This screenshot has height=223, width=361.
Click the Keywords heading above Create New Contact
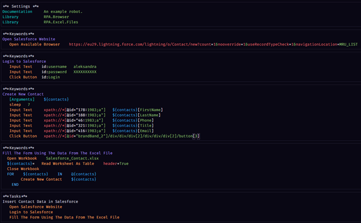click(19, 89)
